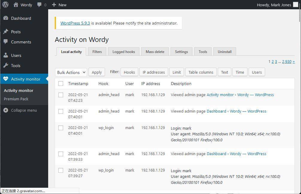Open the Users menu item
The width and height of the screenshot is (301, 194).
tap(24, 55)
